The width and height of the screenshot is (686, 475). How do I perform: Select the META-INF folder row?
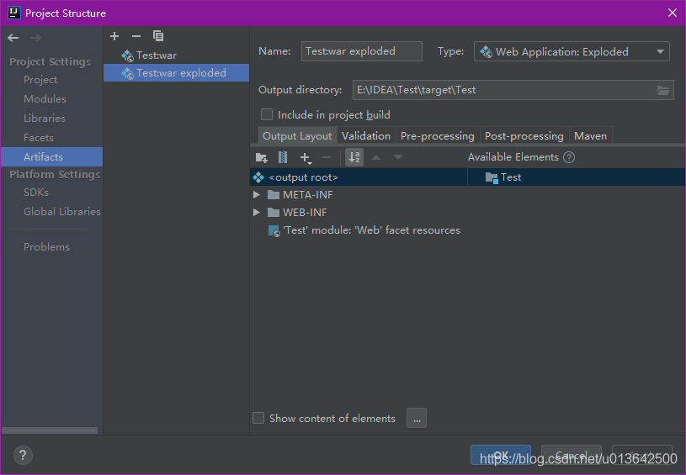click(x=359, y=195)
